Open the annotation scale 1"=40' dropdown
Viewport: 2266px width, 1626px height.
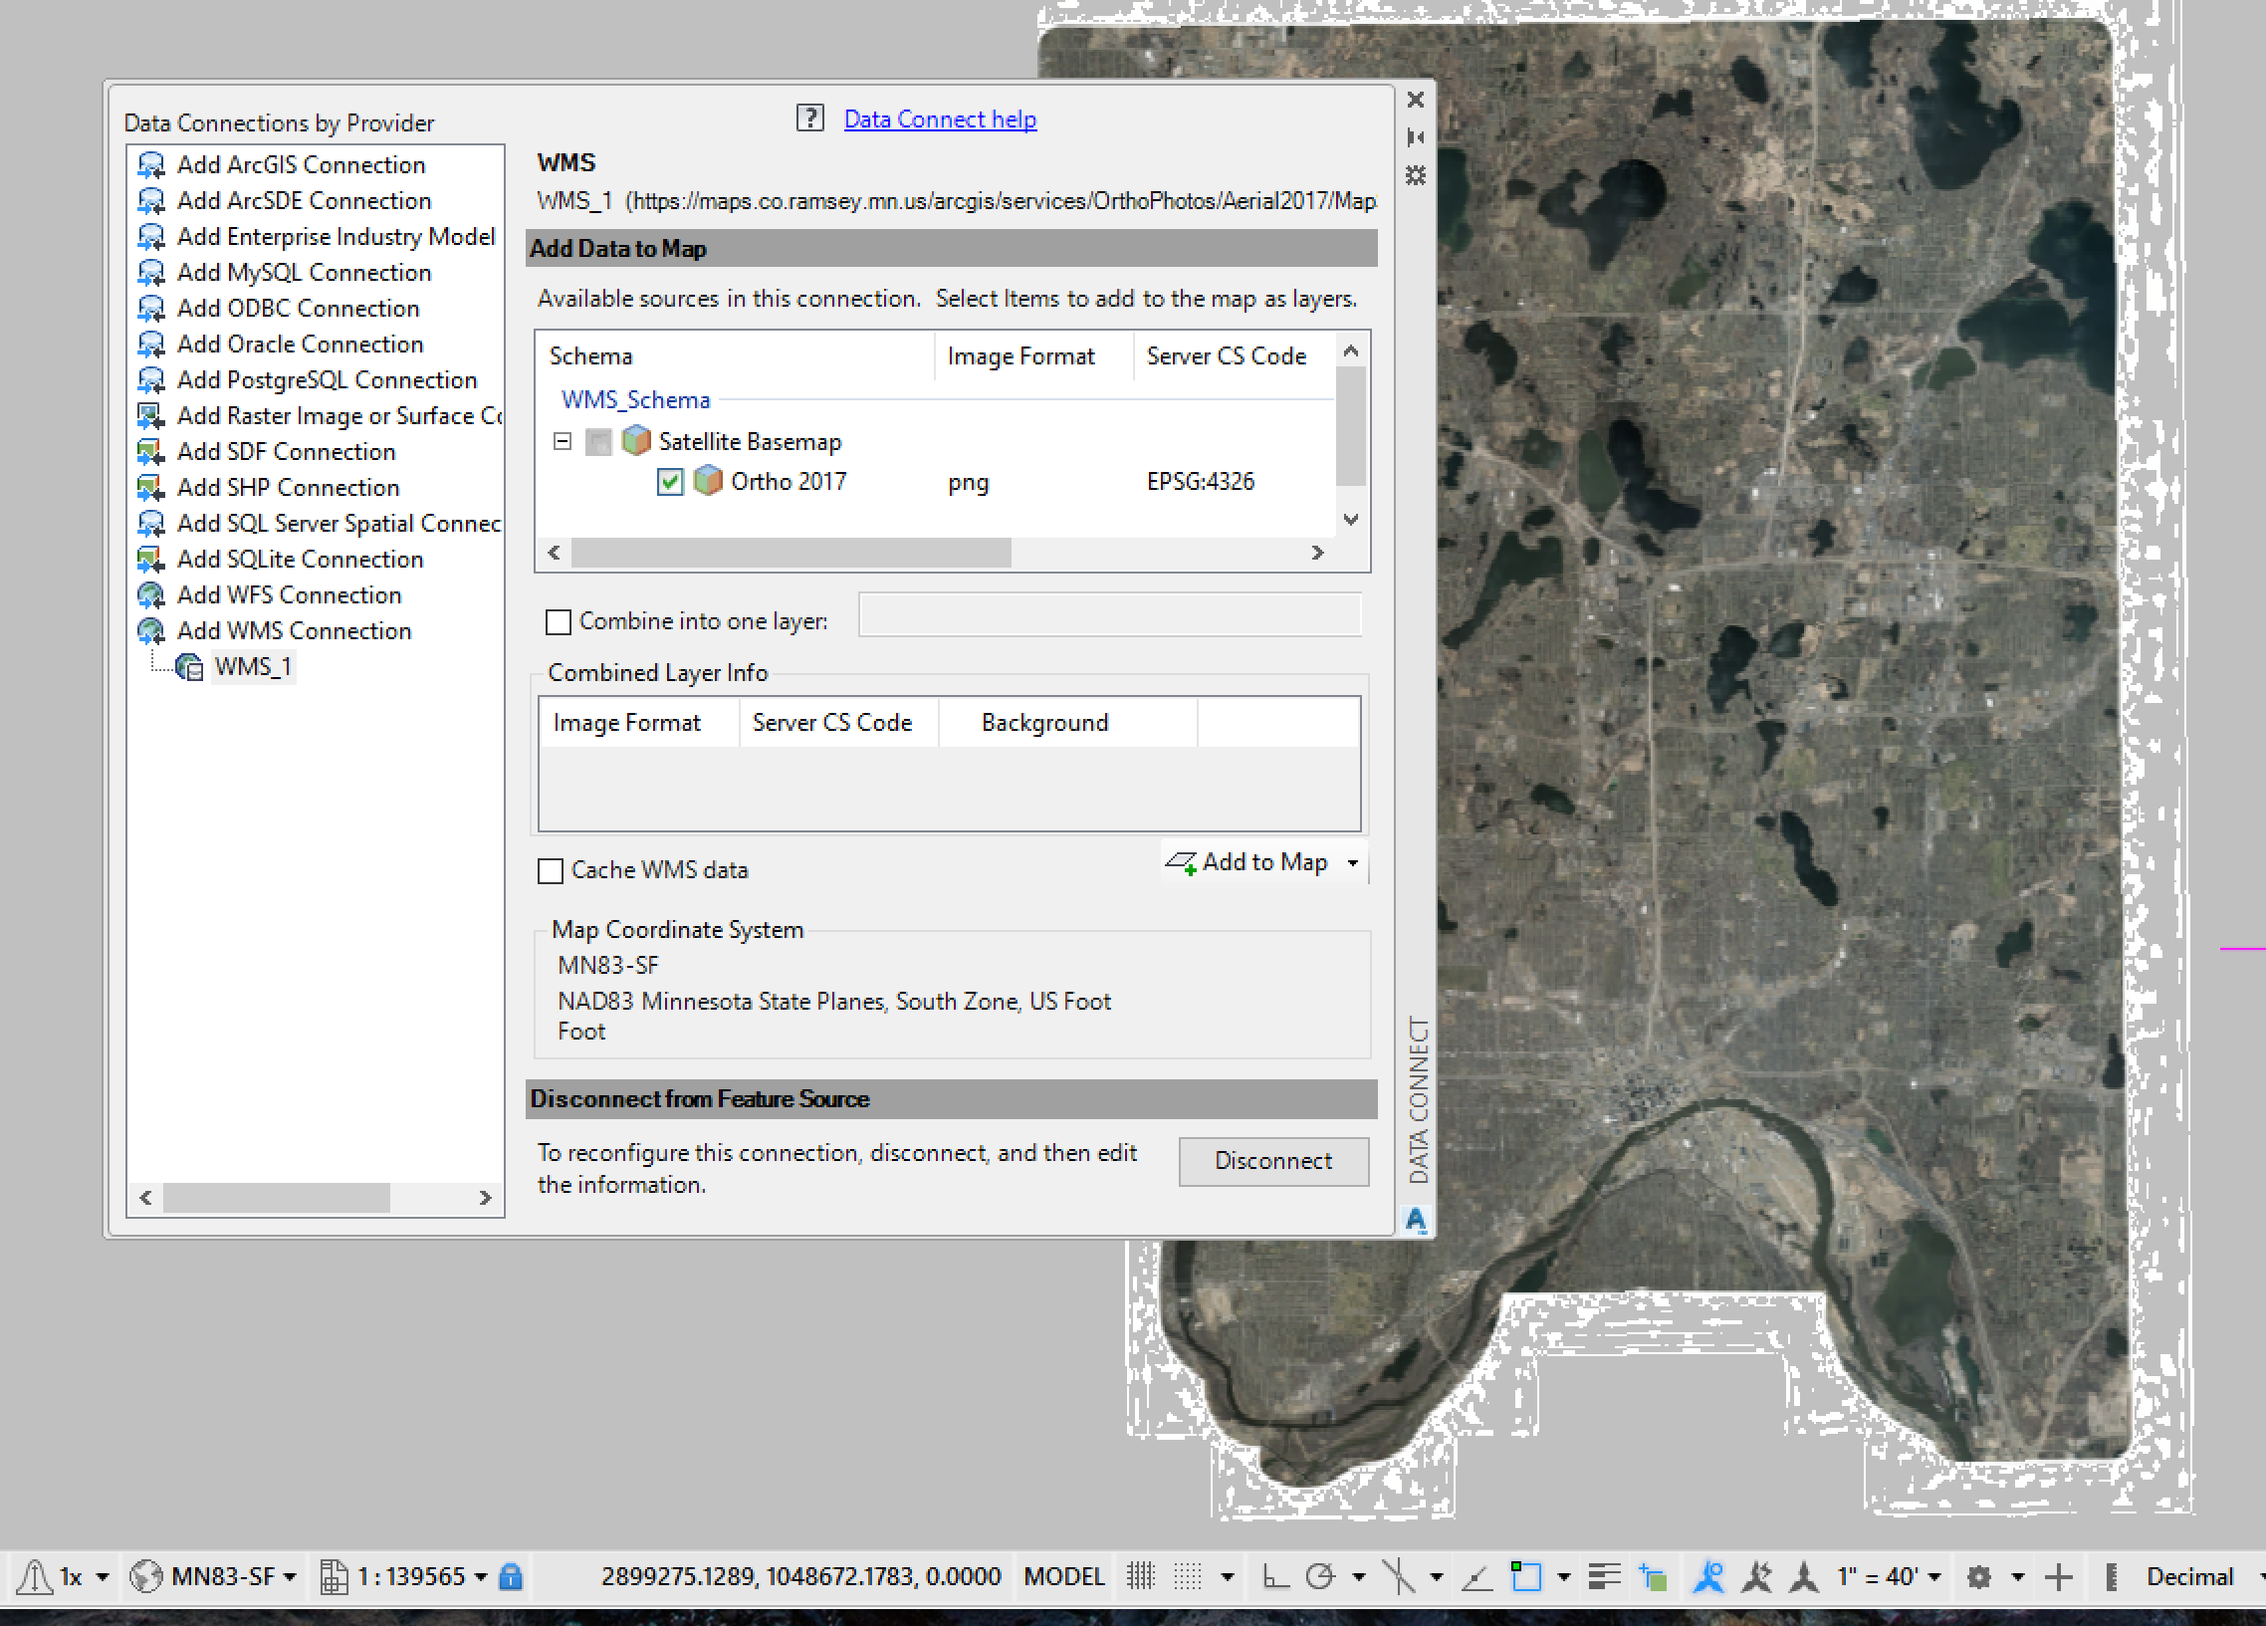point(1934,1576)
